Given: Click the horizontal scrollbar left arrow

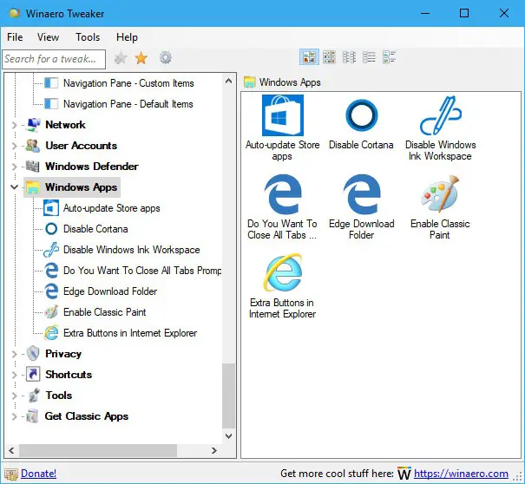Looking at the screenshot, I should point(11,451).
